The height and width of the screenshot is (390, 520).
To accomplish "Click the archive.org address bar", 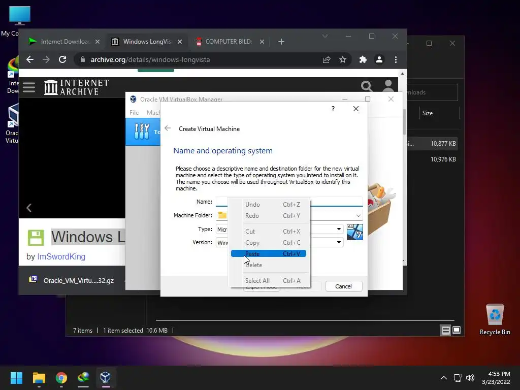I will (199, 60).
